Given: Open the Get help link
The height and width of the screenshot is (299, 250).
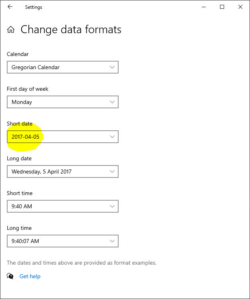Looking at the screenshot, I should click(x=30, y=276).
